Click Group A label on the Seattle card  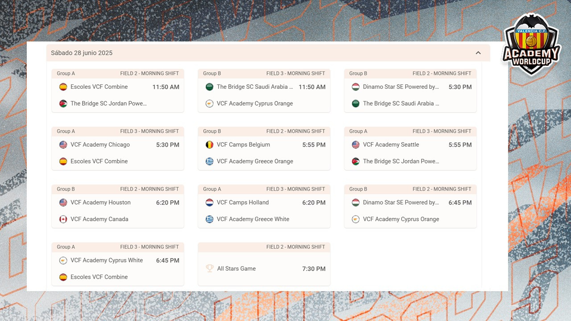[x=358, y=131]
